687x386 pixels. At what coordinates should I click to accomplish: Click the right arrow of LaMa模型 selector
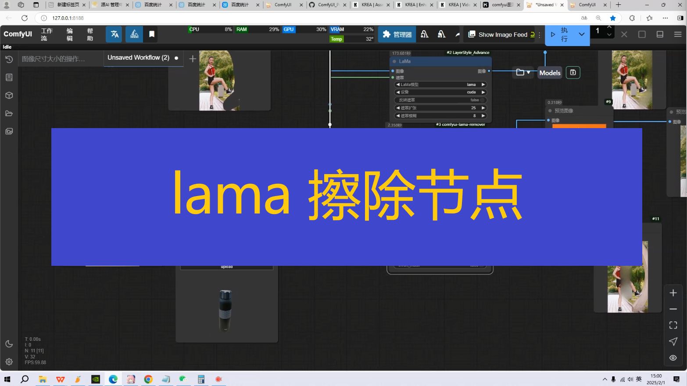coord(483,85)
